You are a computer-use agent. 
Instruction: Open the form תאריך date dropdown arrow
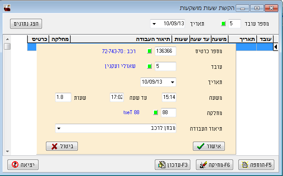click(172, 82)
